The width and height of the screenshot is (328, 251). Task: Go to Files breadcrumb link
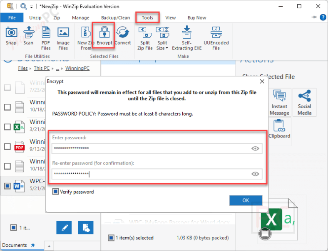(23, 68)
